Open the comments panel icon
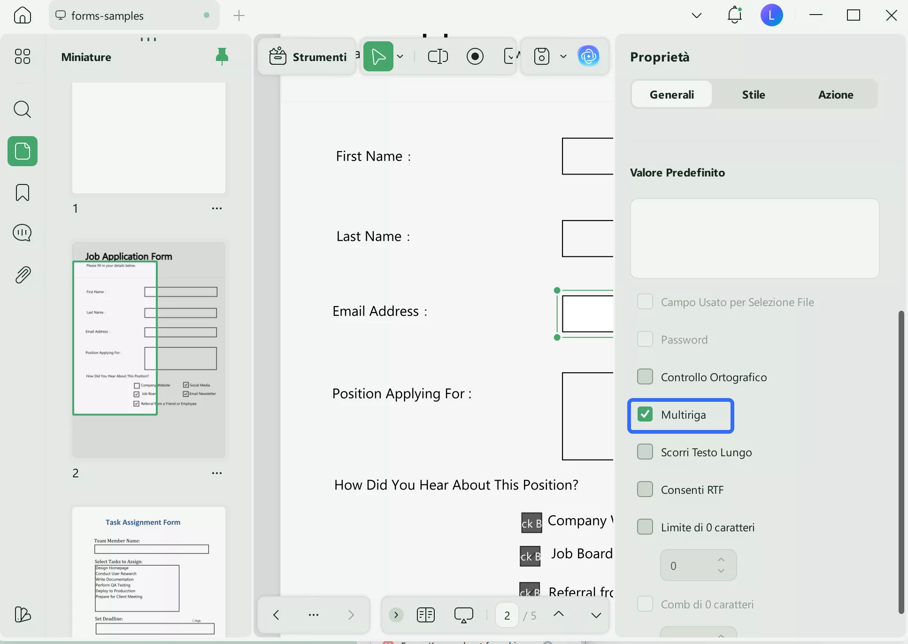This screenshot has width=908, height=644. [x=23, y=233]
